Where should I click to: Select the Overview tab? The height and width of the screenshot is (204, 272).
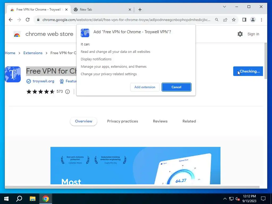(84, 121)
